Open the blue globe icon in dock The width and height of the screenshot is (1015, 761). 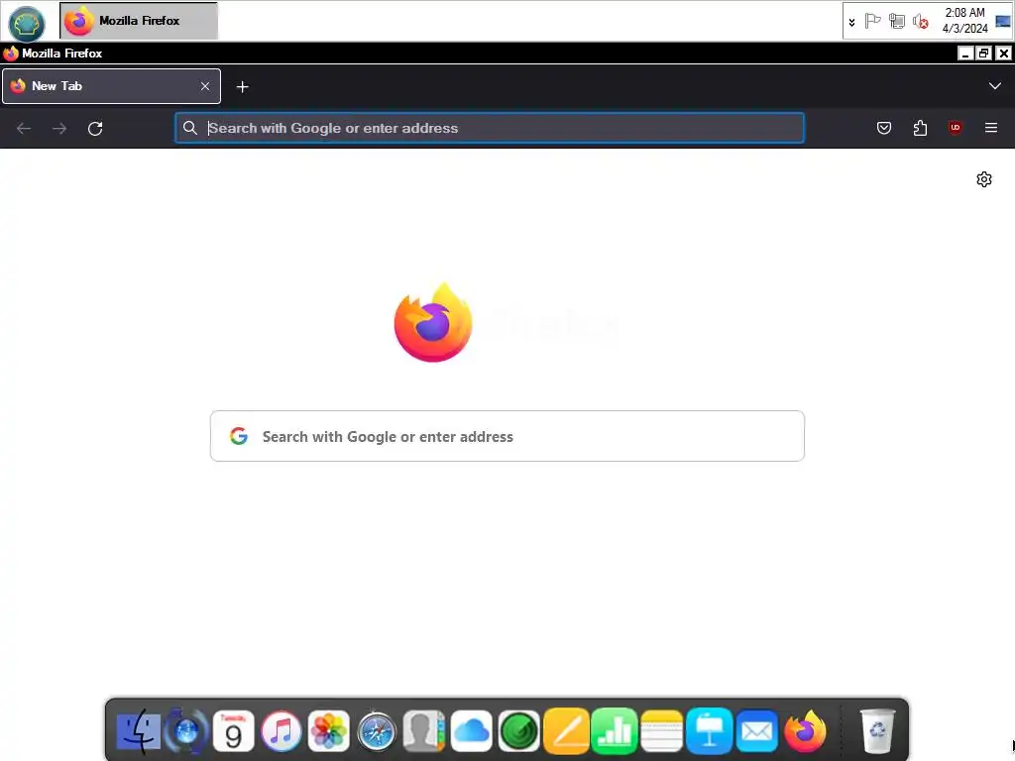click(186, 731)
